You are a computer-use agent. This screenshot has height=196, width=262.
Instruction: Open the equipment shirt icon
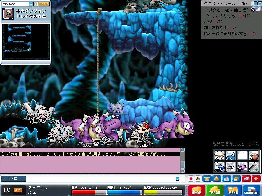click(x=207, y=179)
